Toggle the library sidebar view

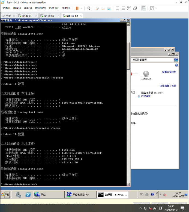117,8
